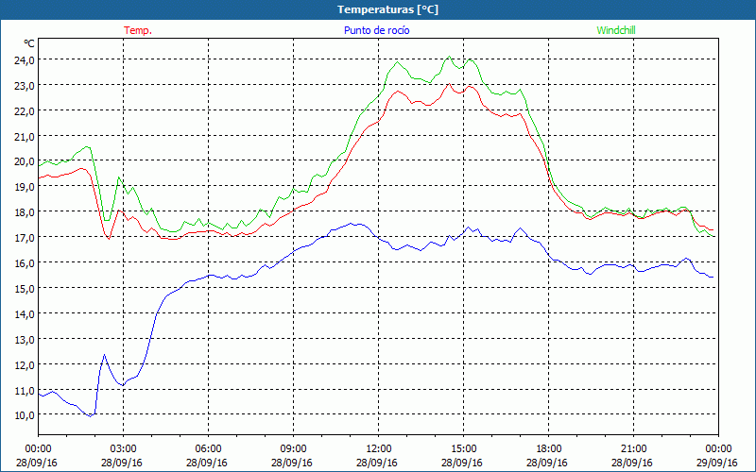The width and height of the screenshot is (756, 472).
Task: Click the '09:00' time axis label
Action: click(x=293, y=449)
